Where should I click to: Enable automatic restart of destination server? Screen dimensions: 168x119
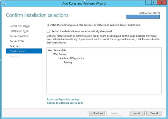coord(48,31)
